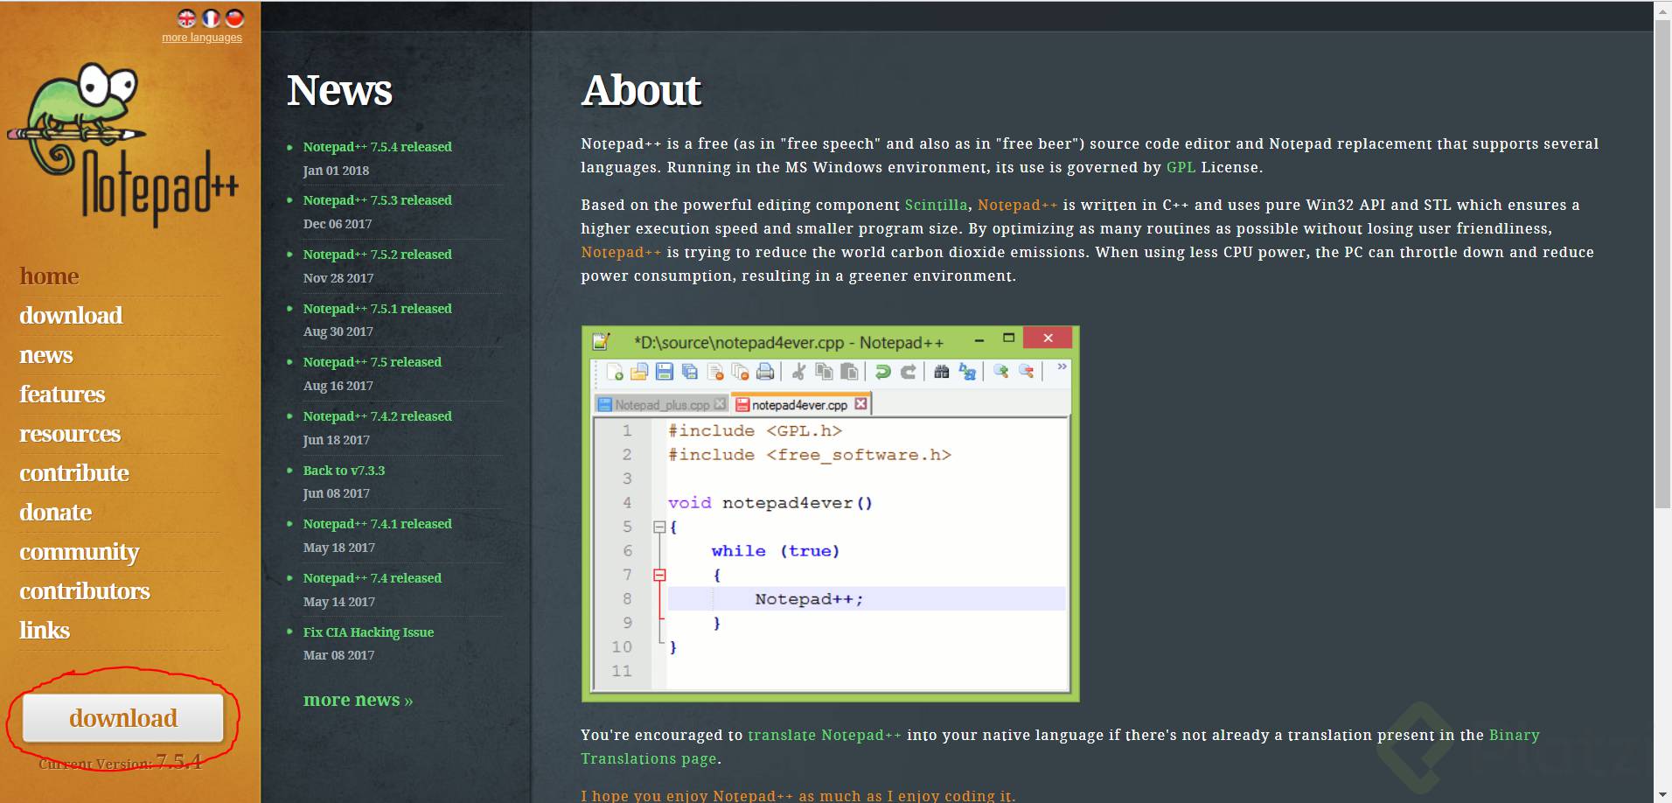Screen dimensions: 1672x803
Task: Open the Scintilla link
Action: point(936,205)
